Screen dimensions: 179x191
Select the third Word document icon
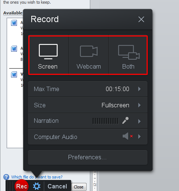tap(14, 74)
